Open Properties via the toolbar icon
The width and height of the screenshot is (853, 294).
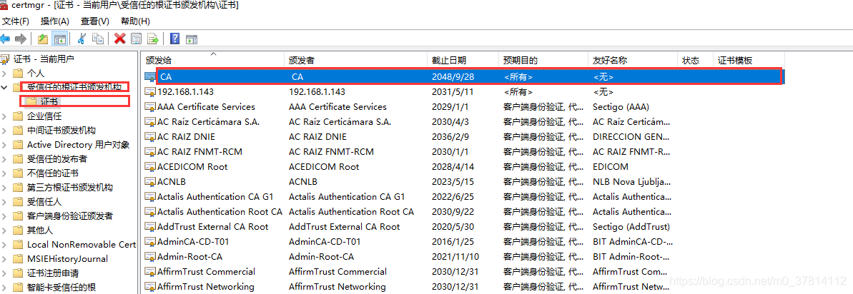pyautogui.click(x=136, y=39)
